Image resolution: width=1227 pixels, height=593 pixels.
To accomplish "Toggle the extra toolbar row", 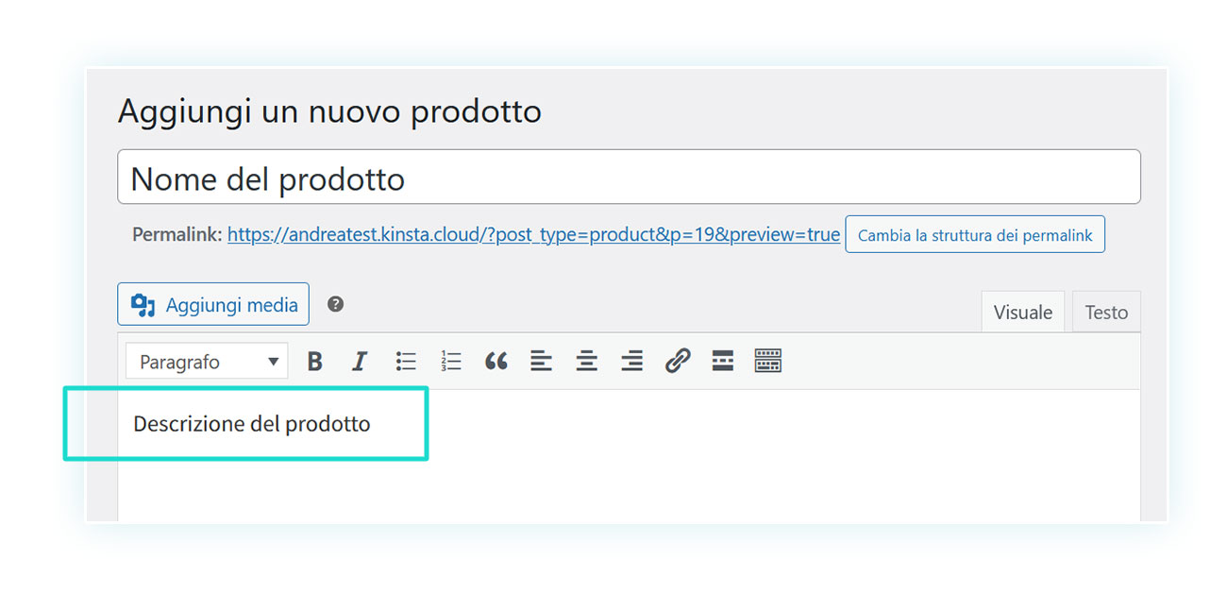I will 768,362.
